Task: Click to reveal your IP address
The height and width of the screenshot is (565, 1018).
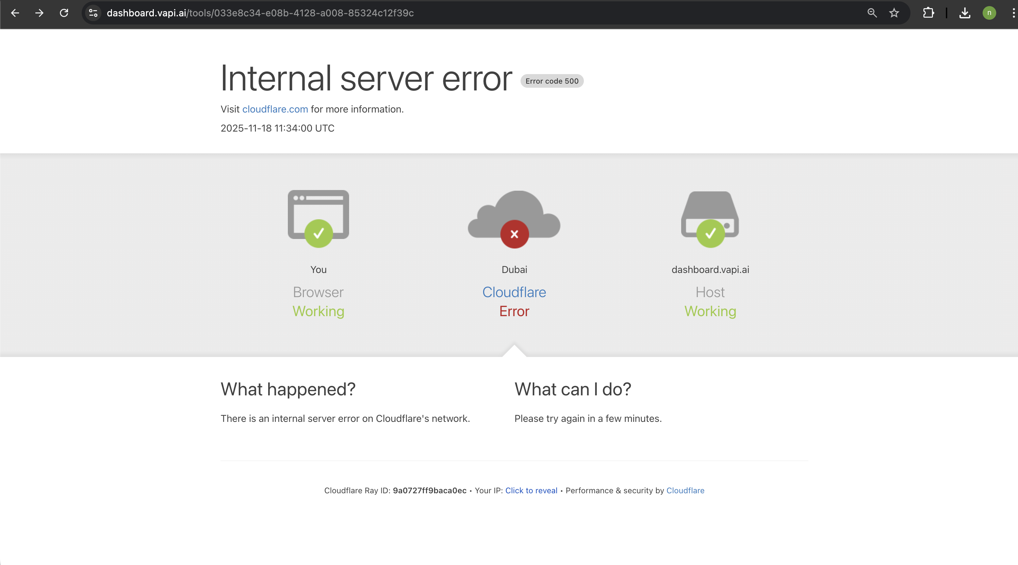Action: pos(531,490)
